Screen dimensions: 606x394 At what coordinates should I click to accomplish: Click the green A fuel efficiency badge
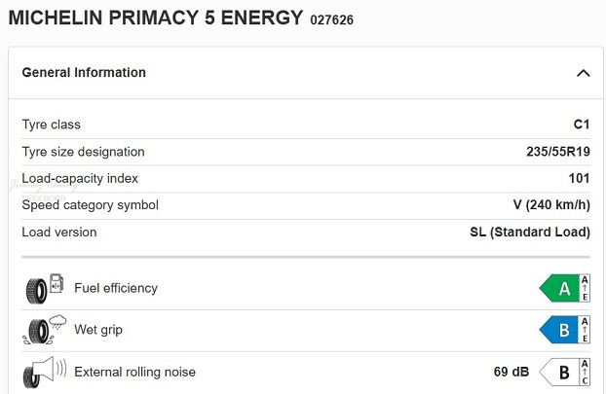(x=558, y=288)
